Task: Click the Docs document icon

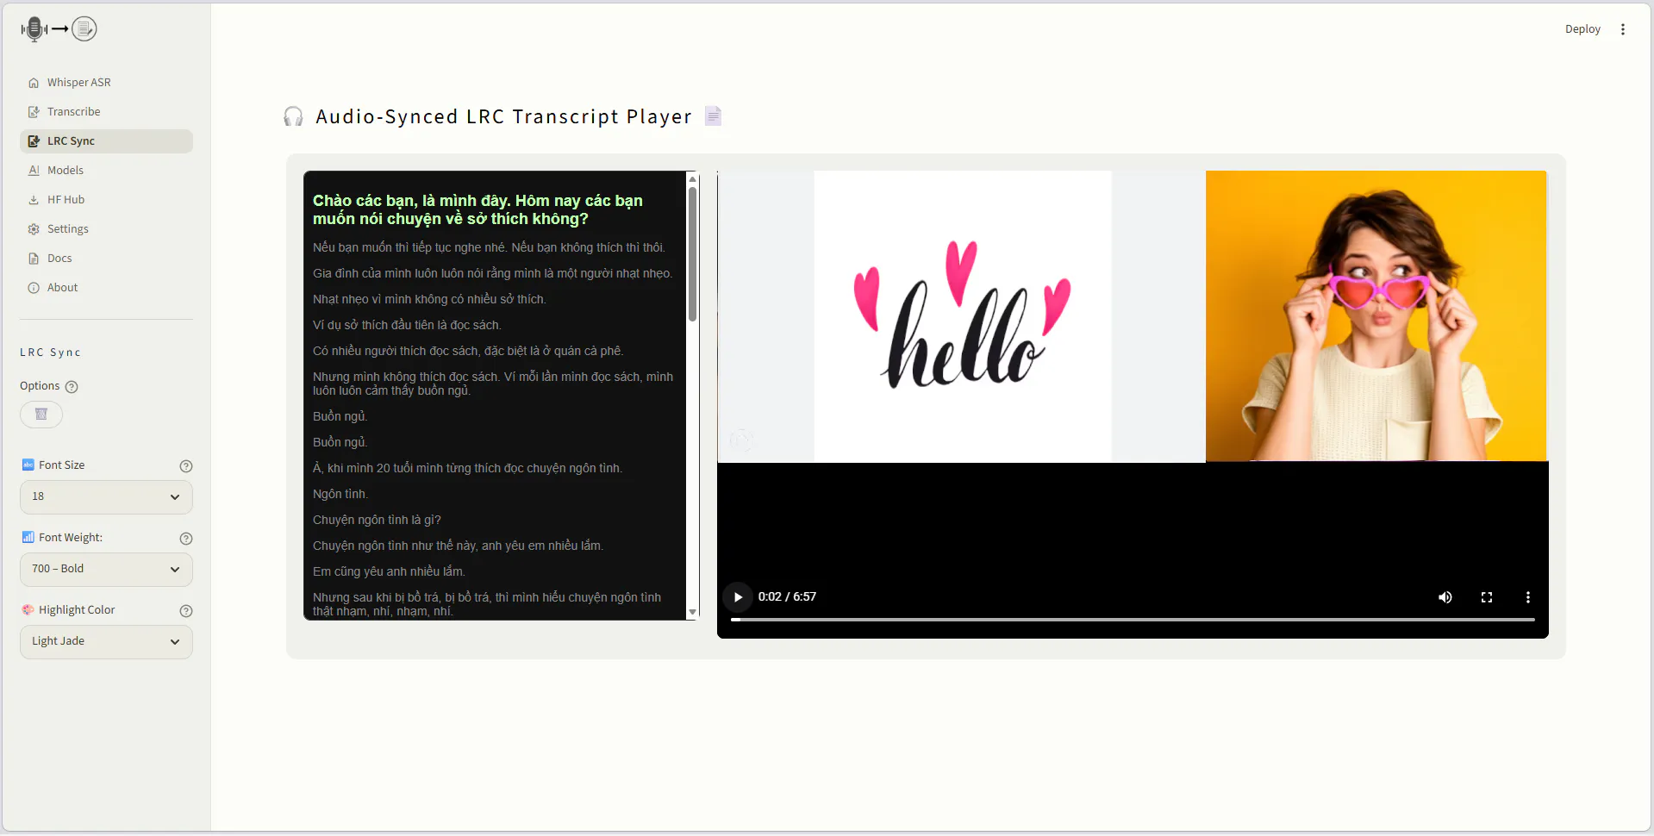Action: [34, 259]
